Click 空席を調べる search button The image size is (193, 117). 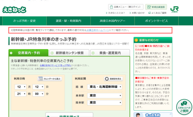[69, 115]
